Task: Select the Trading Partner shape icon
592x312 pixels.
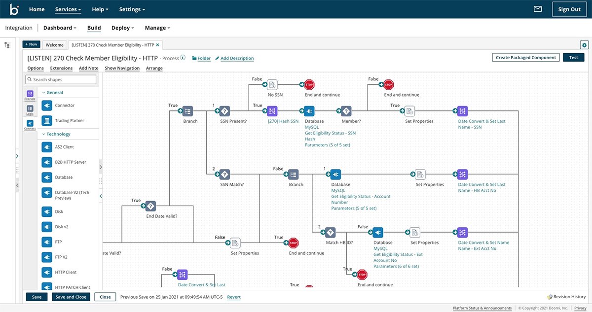Action: tap(47, 121)
